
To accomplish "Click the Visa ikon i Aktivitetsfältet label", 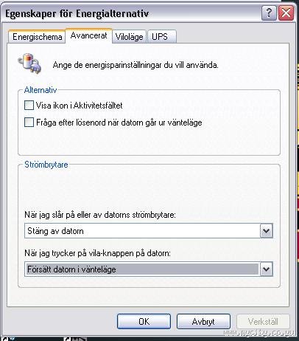I will 79,106.
